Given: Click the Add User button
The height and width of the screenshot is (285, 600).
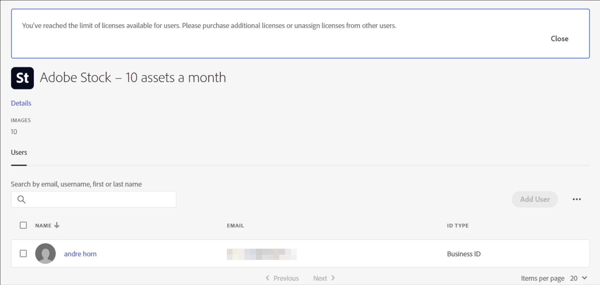Looking at the screenshot, I should click(535, 199).
